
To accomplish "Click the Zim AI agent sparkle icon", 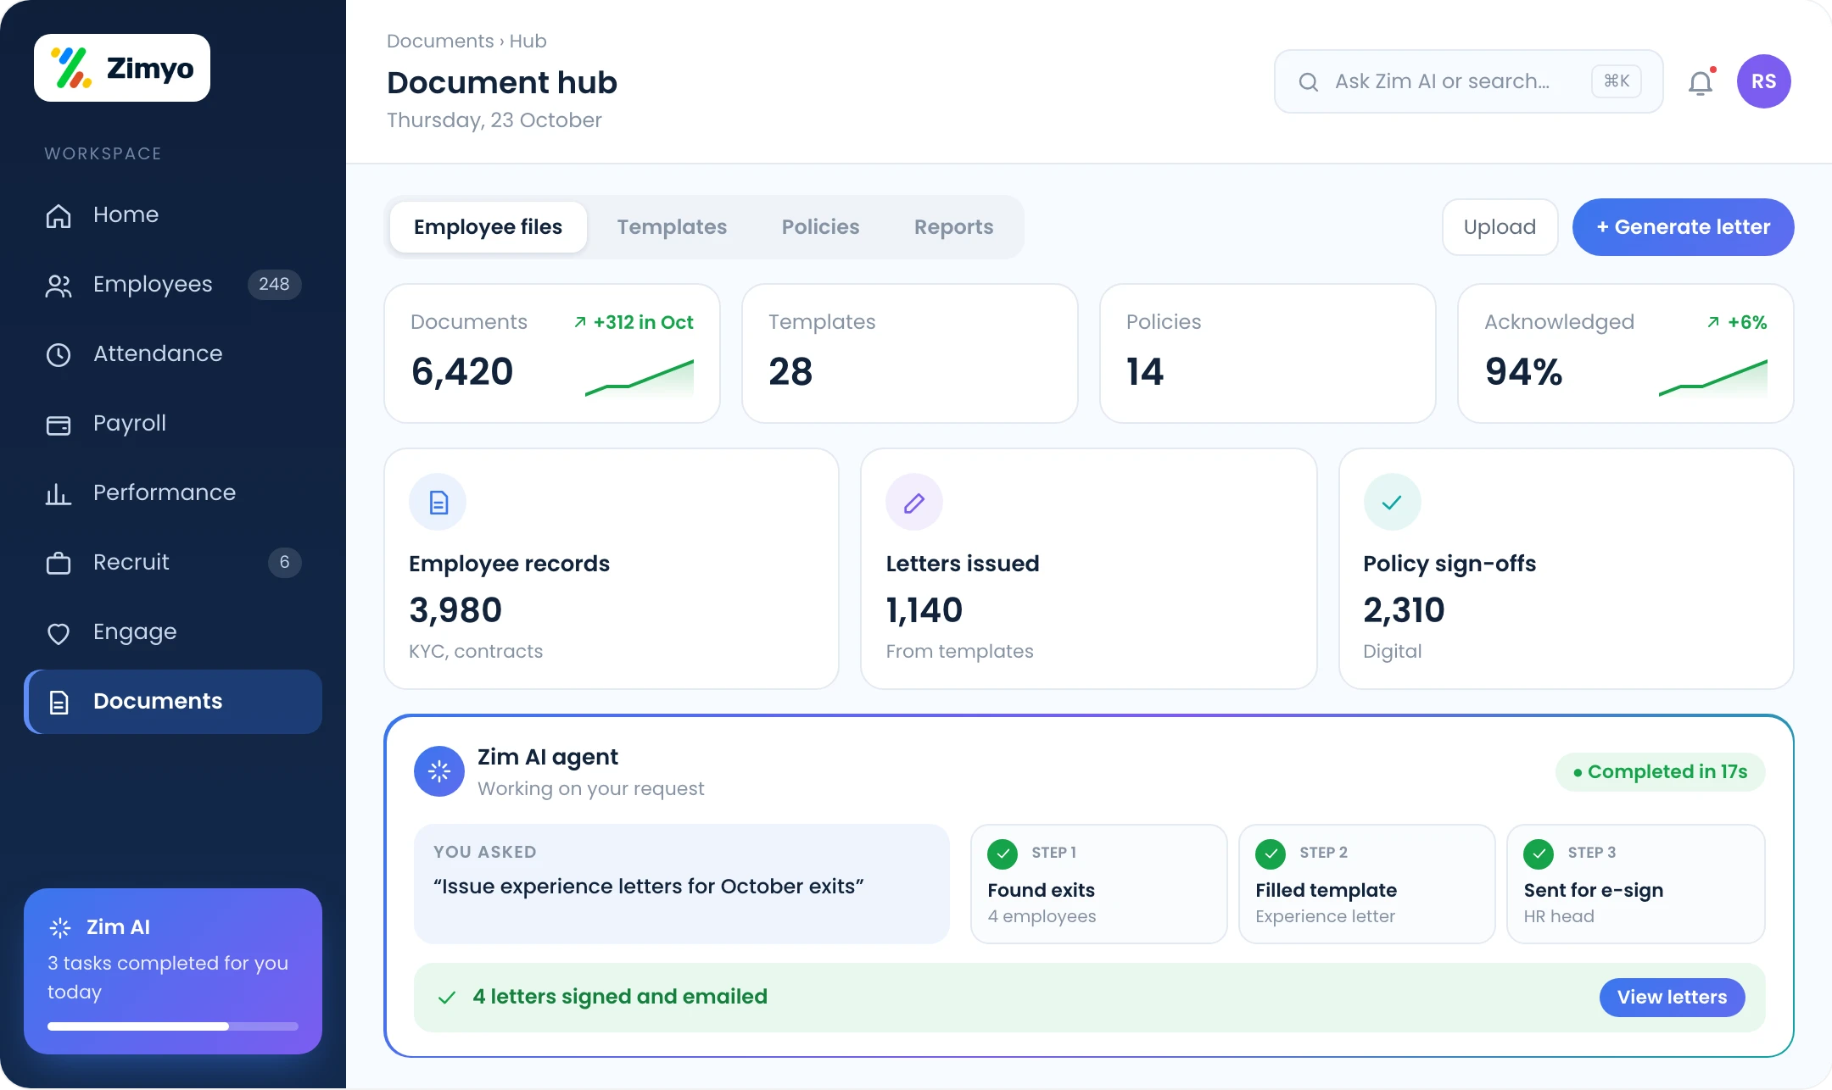I will coord(439,771).
